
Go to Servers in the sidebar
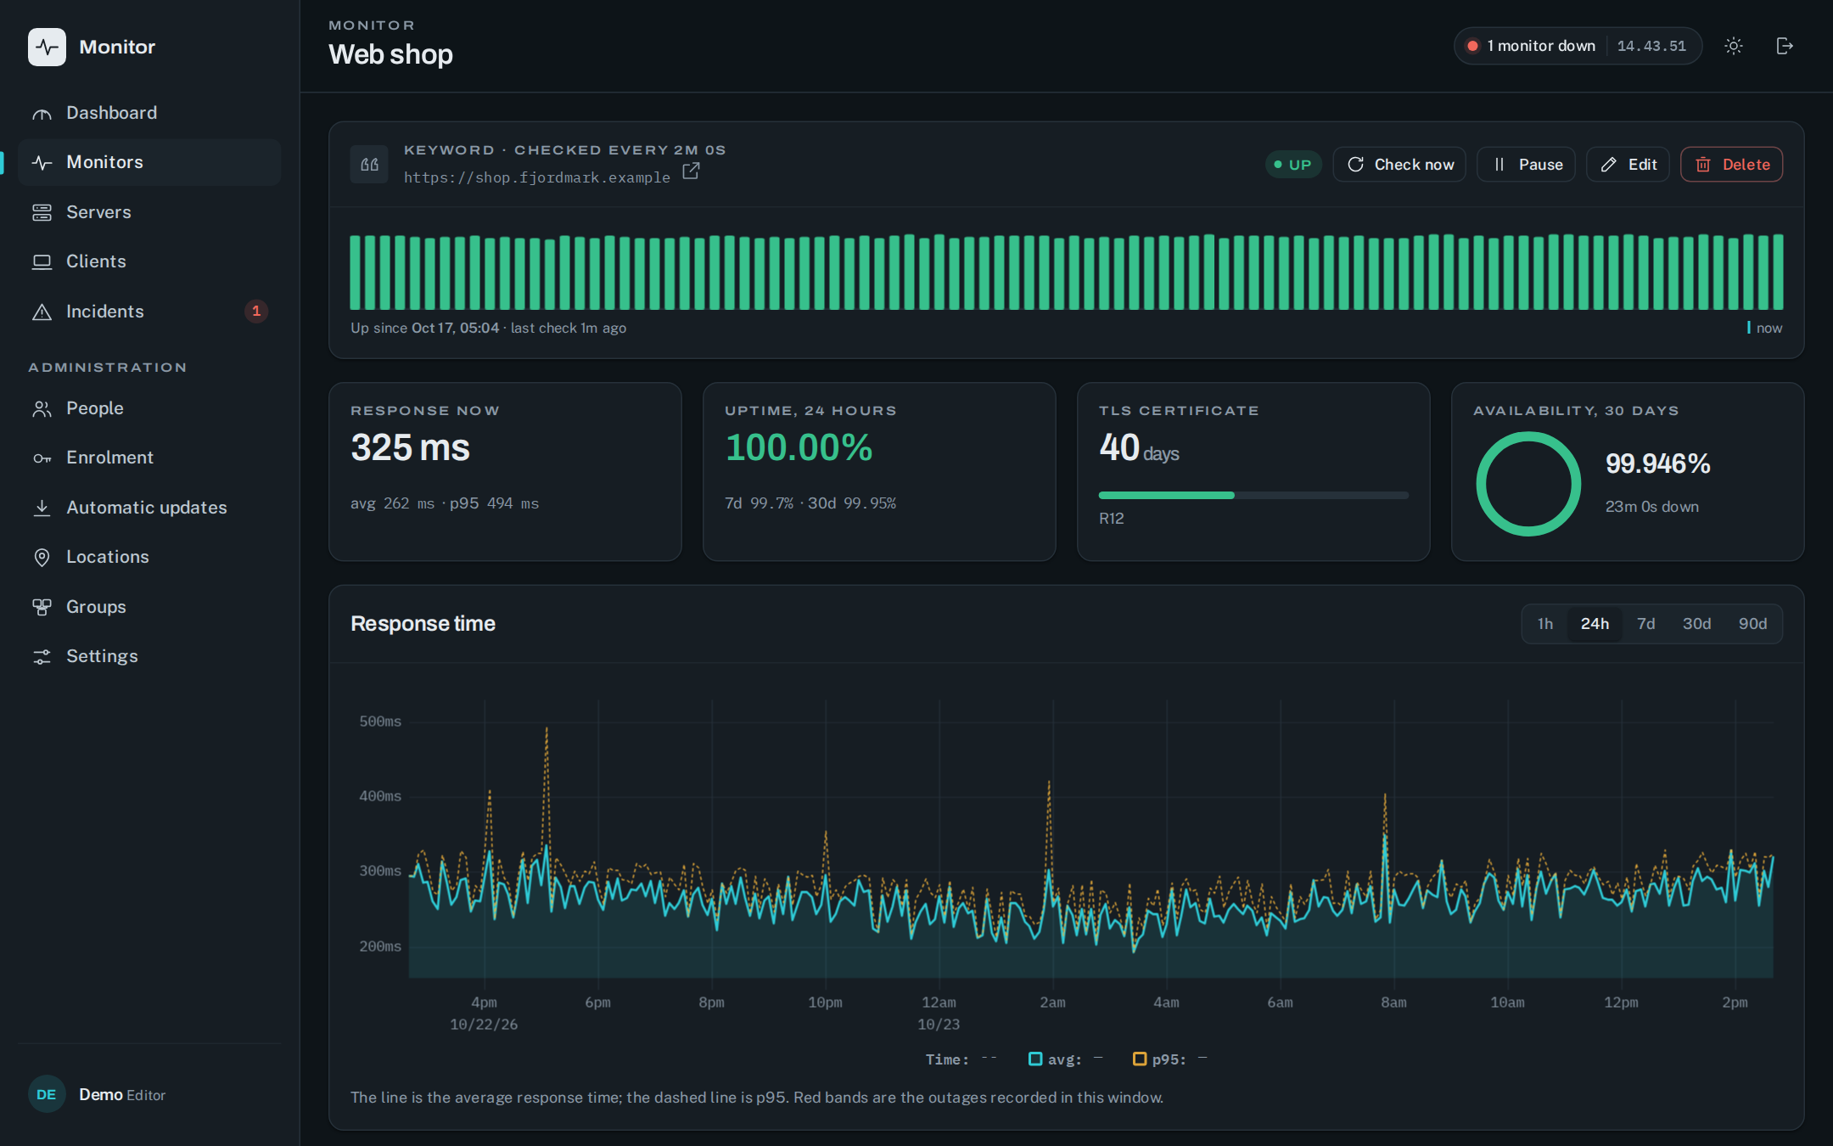tap(149, 212)
